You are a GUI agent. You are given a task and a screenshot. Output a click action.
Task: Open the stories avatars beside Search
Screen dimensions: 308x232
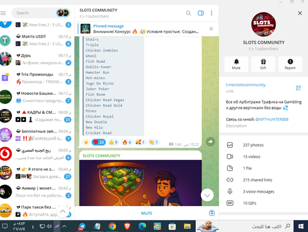[x=63, y=13]
